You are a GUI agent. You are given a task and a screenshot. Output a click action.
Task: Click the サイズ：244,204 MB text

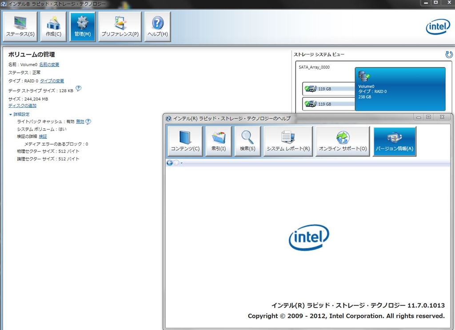click(28, 99)
